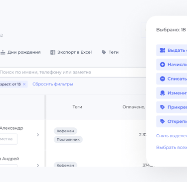Click the birthday cake icon

point(3,52)
